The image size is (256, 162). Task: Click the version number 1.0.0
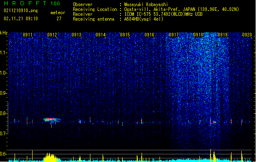tap(55, 3)
